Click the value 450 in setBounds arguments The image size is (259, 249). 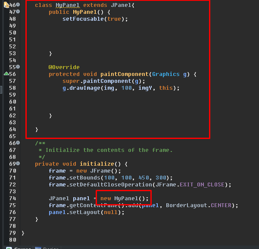pyautogui.click(x=144, y=178)
